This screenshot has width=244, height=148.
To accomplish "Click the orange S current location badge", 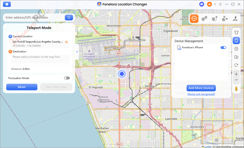I will tap(10, 36).
